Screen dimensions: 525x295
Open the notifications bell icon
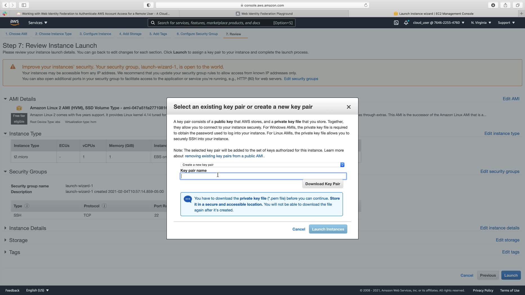(x=406, y=22)
